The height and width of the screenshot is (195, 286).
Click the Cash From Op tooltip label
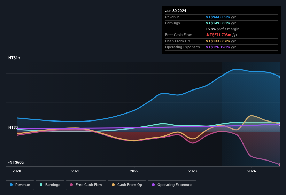tap(177, 41)
